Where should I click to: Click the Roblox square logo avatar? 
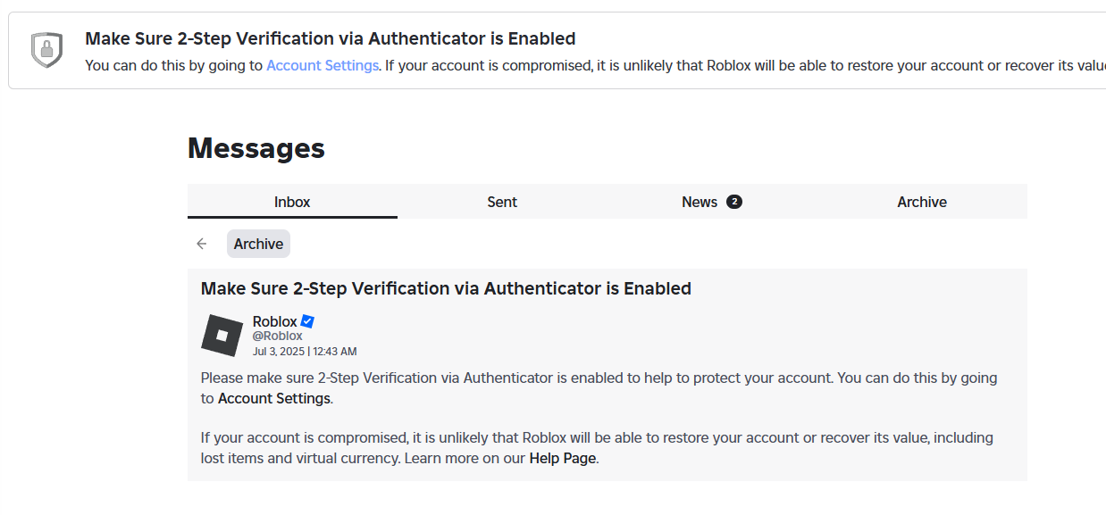222,336
